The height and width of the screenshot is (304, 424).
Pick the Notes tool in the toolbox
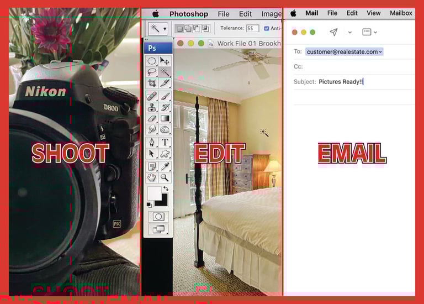[x=152, y=166]
